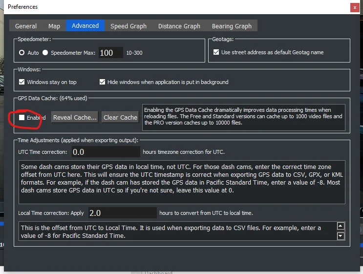This screenshot has width=363, height=274.
Task: Focus the UTC Time correction field
Action: (106, 152)
